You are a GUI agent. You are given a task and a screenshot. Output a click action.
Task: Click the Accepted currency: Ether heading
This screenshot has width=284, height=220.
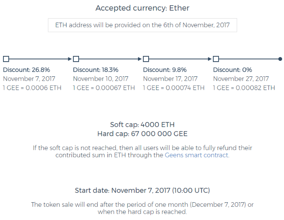[x=142, y=8]
